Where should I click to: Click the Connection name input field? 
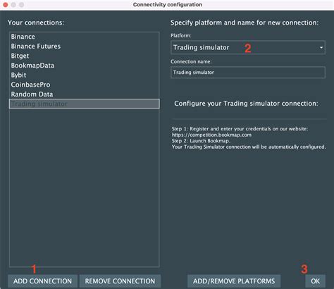click(x=248, y=73)
